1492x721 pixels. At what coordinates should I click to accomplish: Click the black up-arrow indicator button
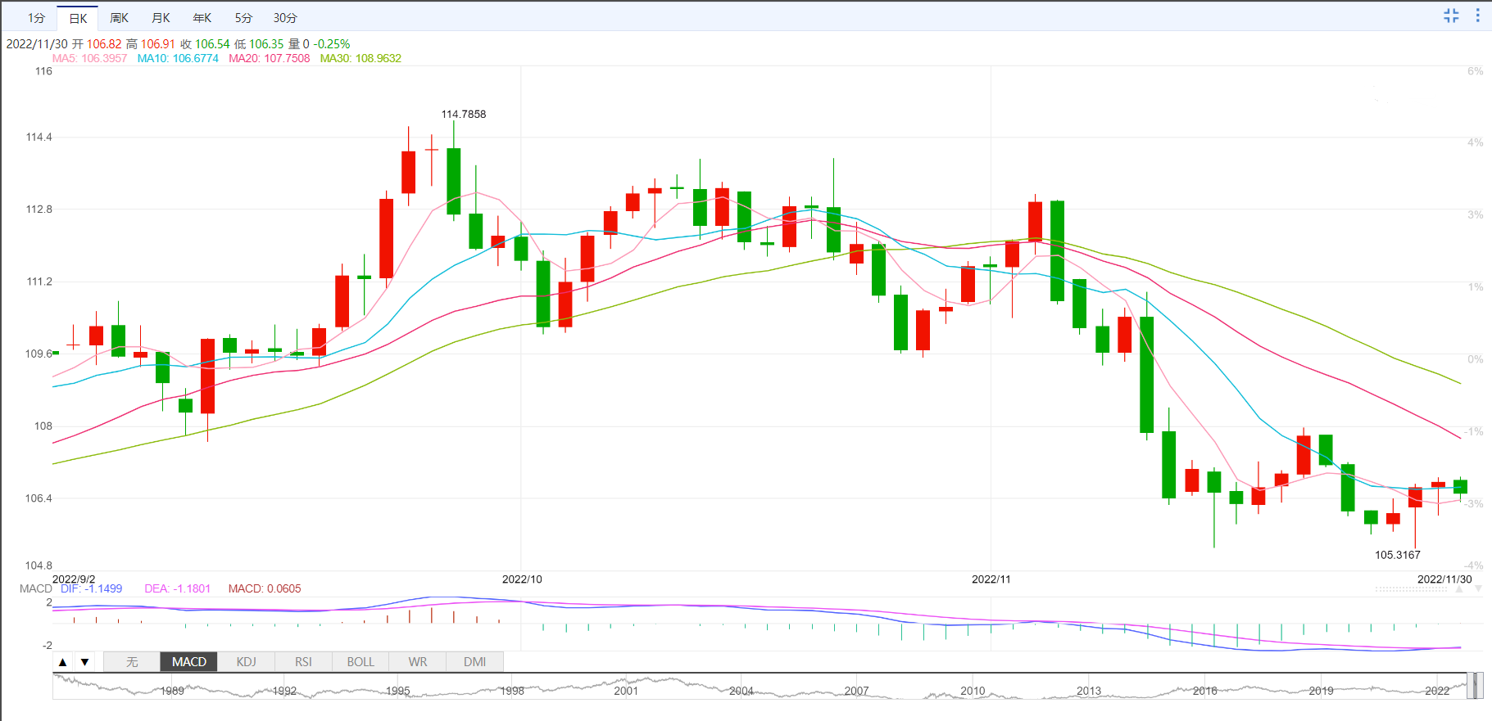63,662
